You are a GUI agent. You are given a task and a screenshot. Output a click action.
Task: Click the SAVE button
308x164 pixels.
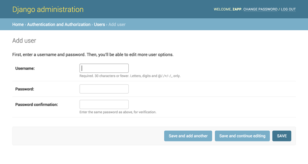[x=281, y=136]
